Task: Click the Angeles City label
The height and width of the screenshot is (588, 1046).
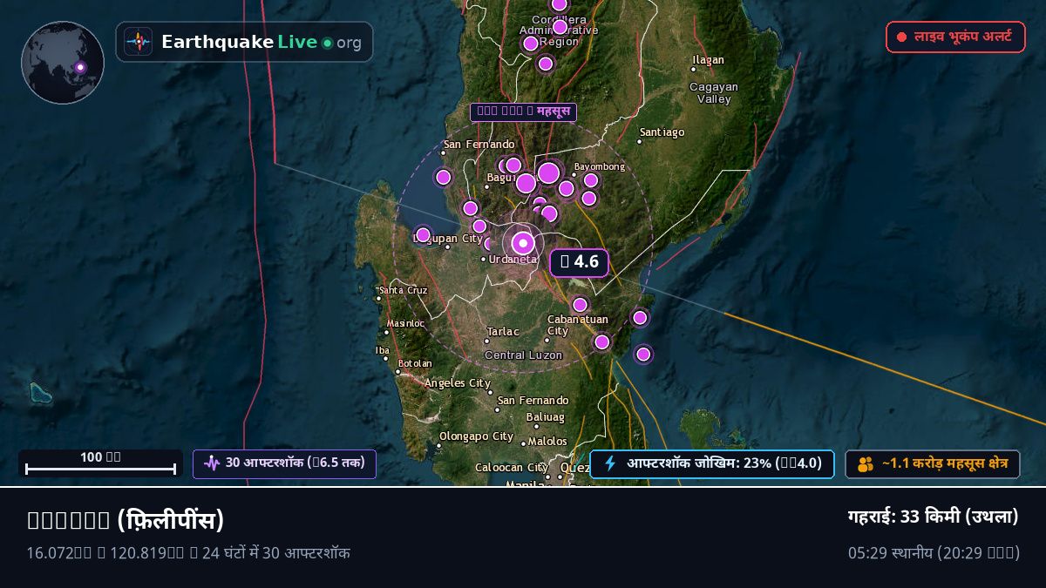Action: [458, 383]
